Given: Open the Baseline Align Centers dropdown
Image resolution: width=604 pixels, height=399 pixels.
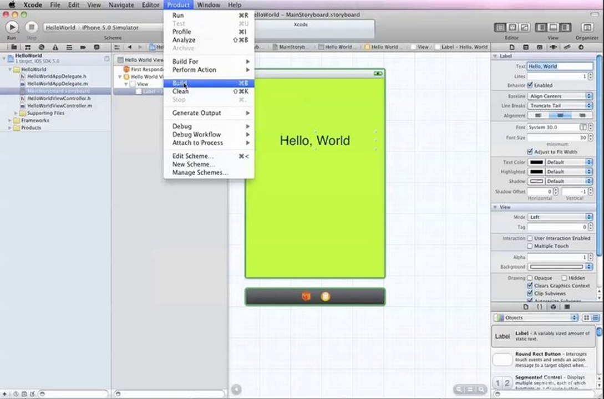Looking at the screenshot, I should [x=560, y=96].
